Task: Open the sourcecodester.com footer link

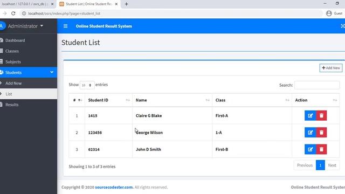Action: pyautogui.click(x=114, y=187)
